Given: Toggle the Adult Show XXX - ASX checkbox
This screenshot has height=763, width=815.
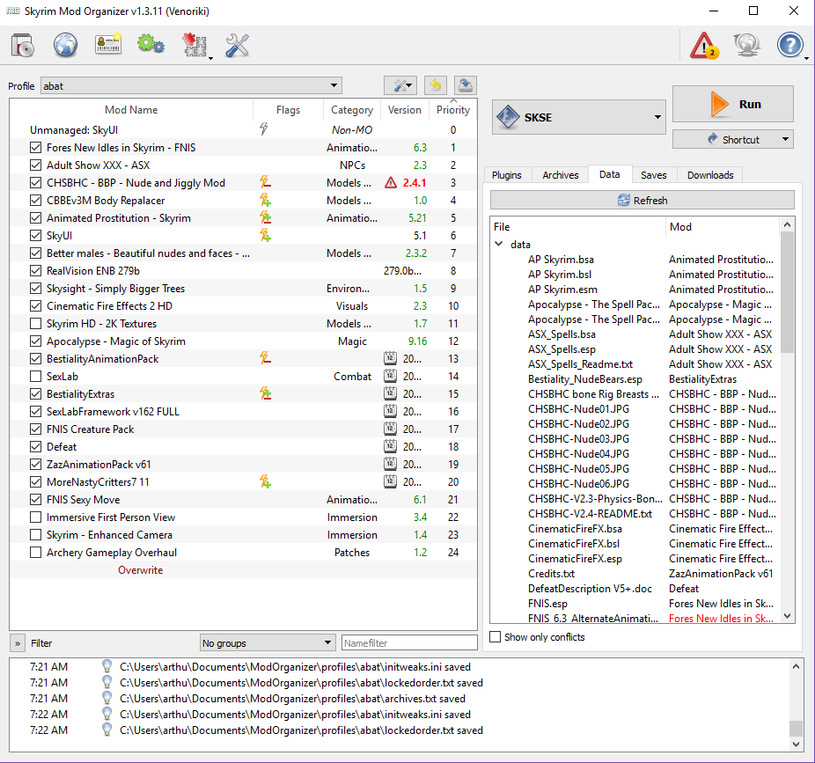Looking at the screenshot, I should [35, 165].
